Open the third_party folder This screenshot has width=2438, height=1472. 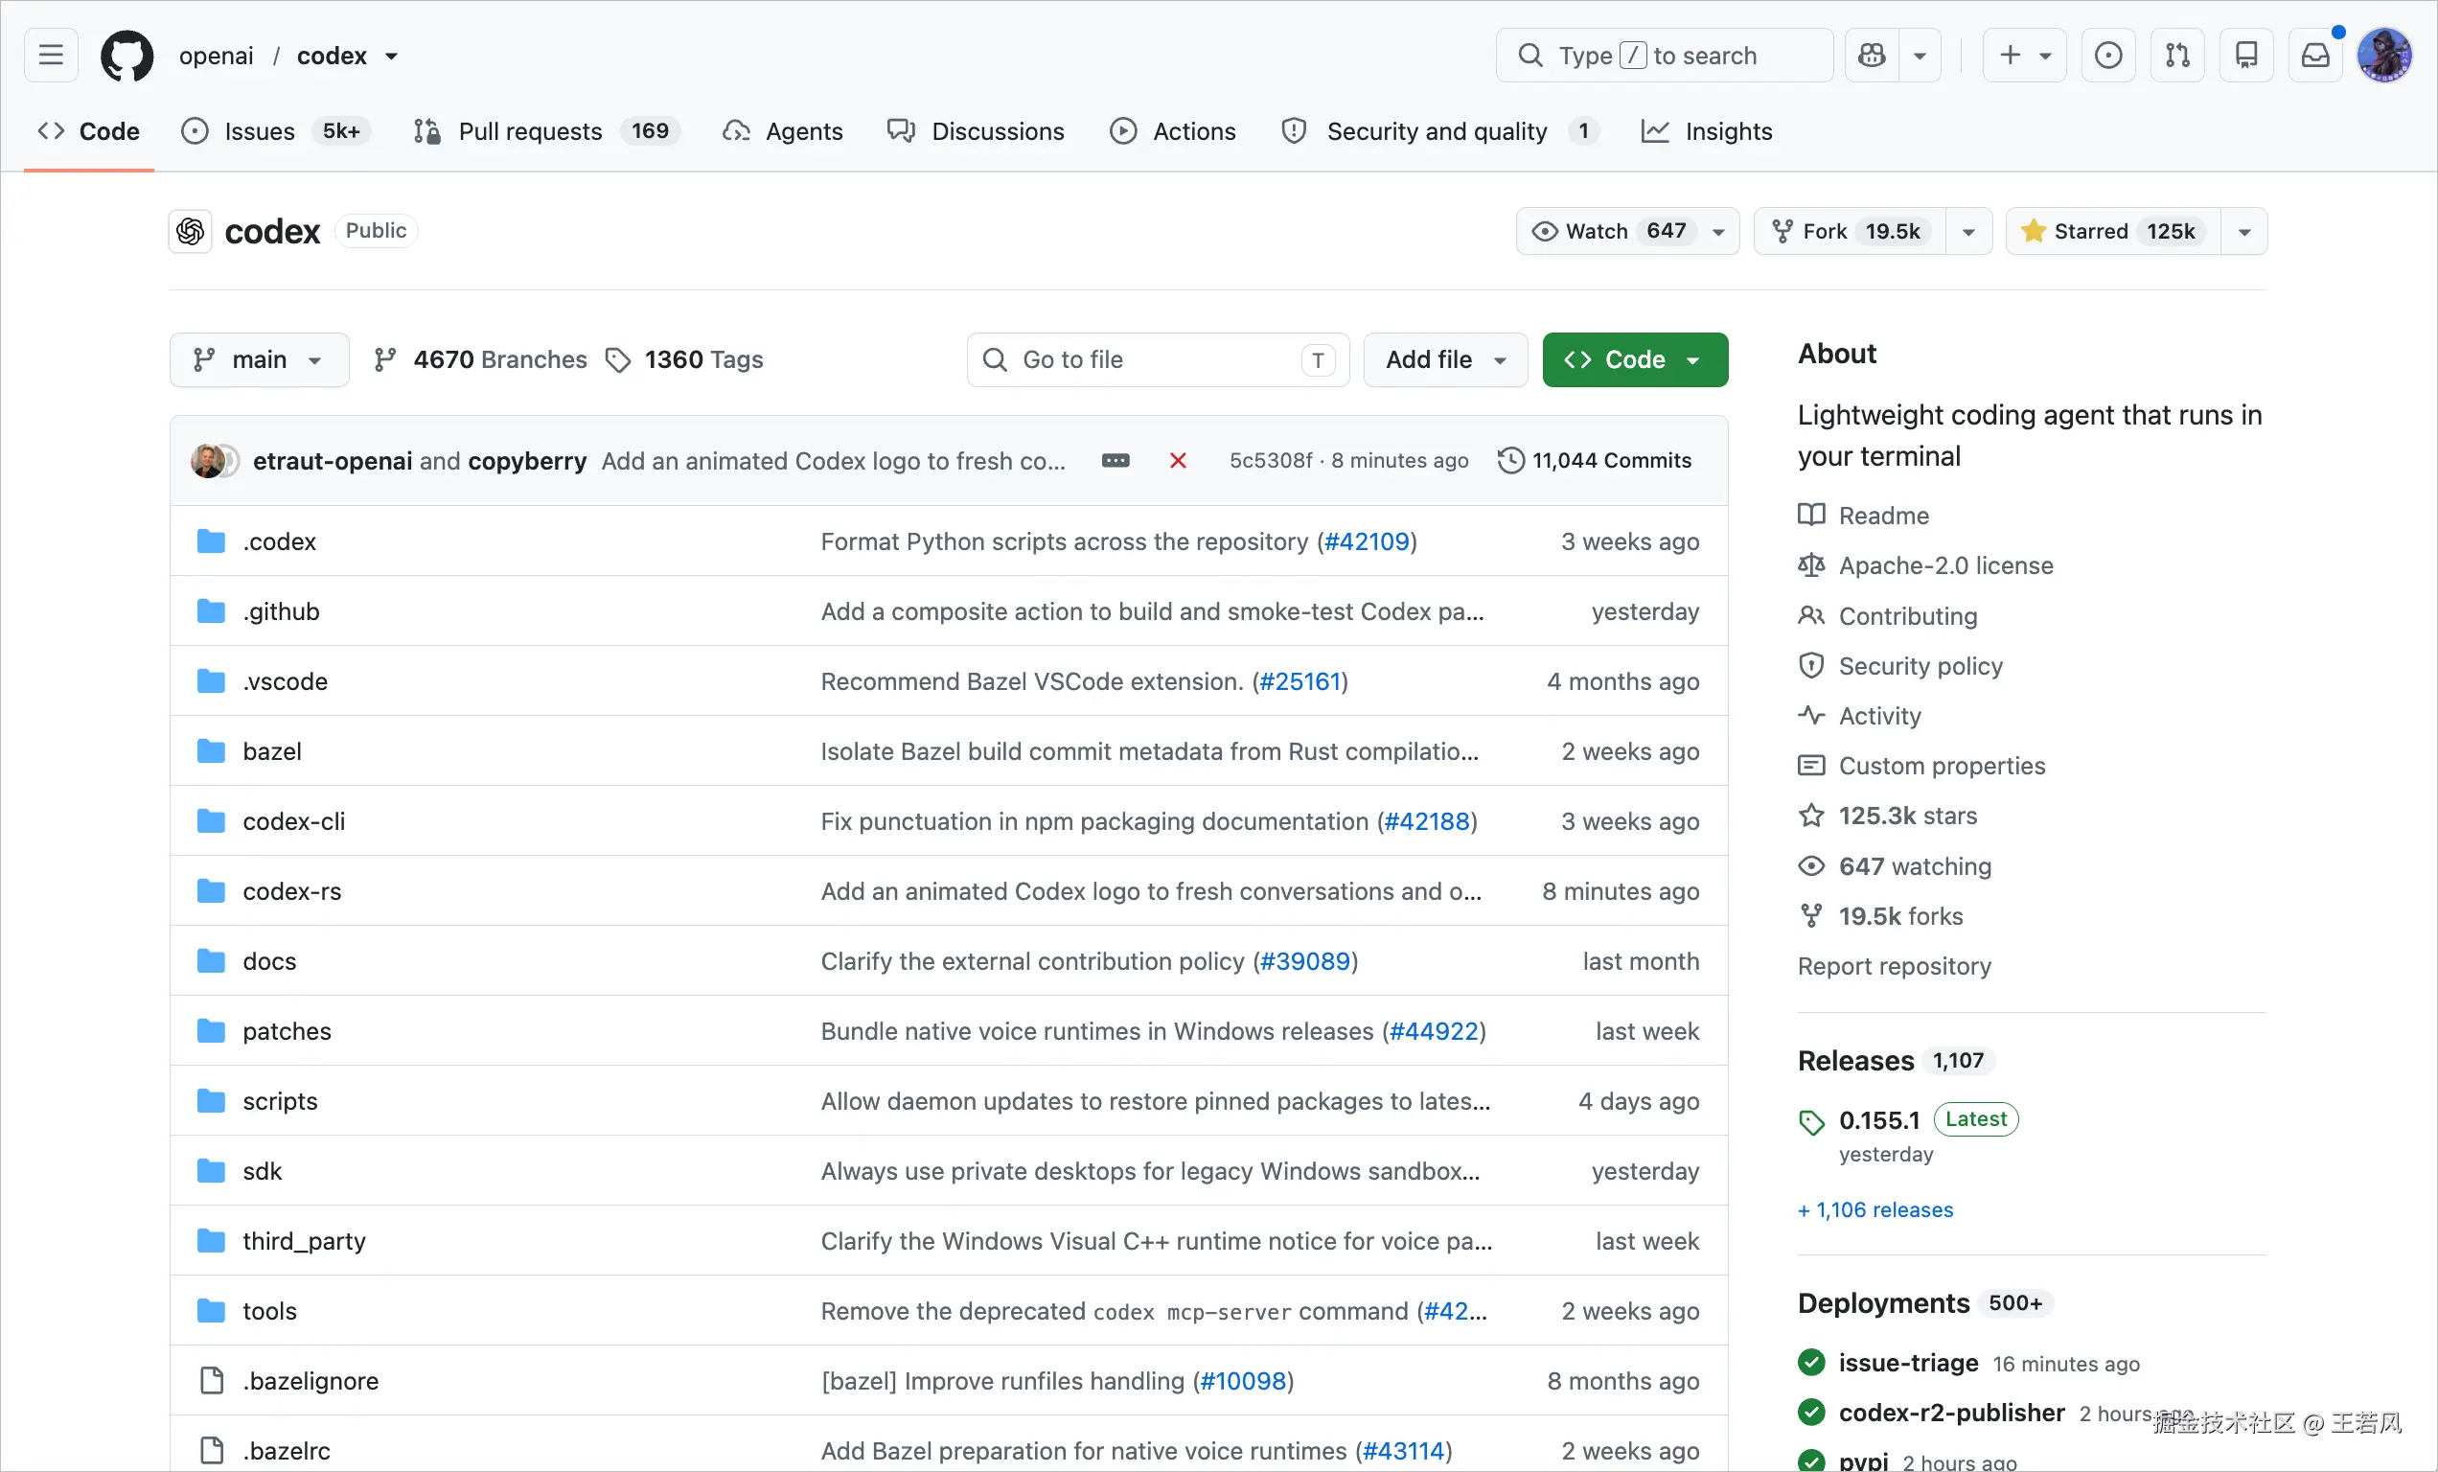305,1241
